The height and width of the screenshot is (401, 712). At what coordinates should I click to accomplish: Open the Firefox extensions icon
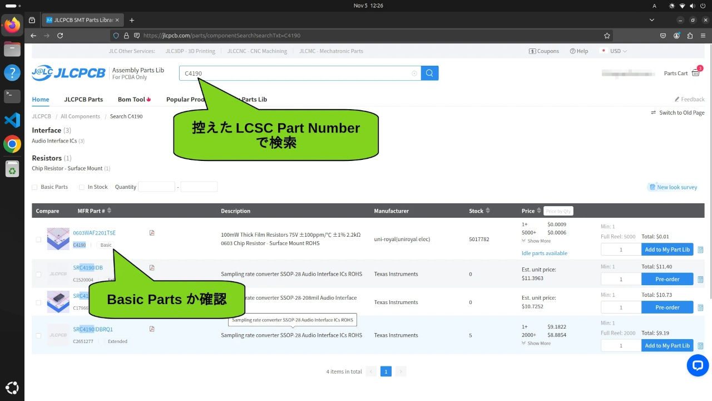point(690,35)
